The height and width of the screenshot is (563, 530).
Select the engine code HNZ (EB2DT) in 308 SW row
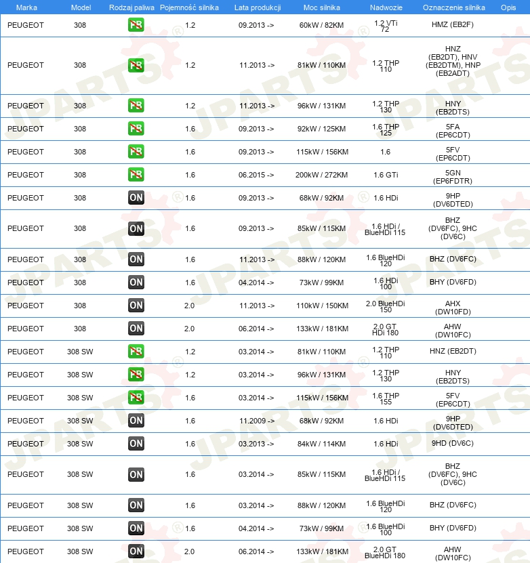[x=453, y=351]
